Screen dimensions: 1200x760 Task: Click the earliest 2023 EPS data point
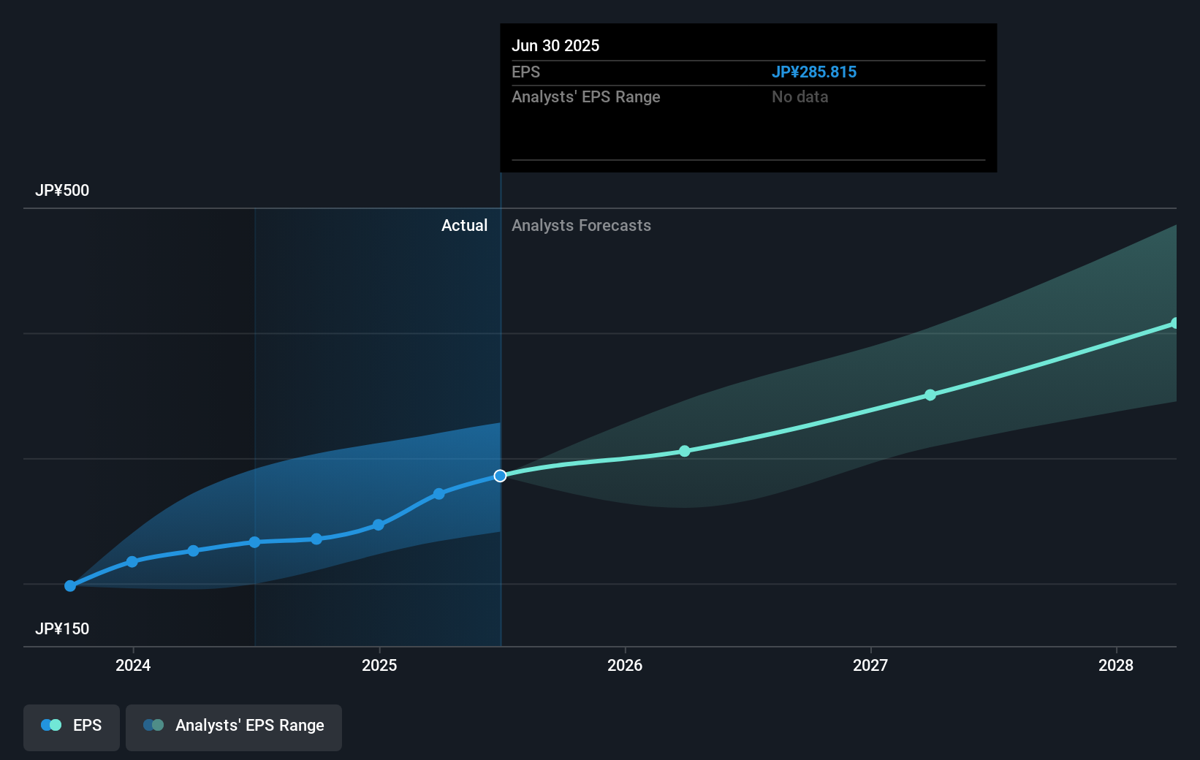(x=69, y=585)
